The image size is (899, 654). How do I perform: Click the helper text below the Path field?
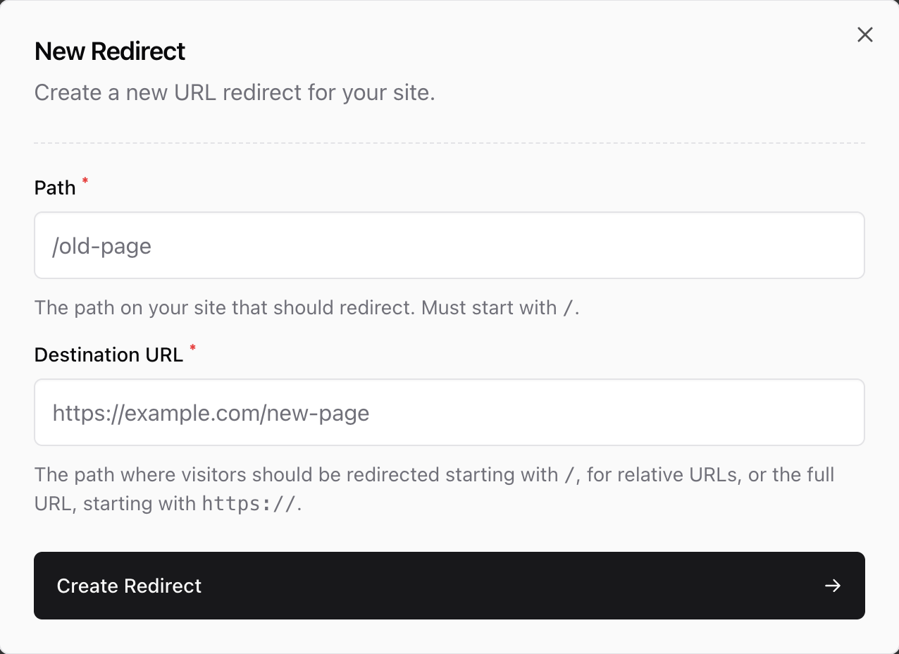click(306, 307)
